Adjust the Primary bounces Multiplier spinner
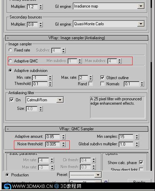This screenshot has width=155, height=191. [x=41, y=7]
